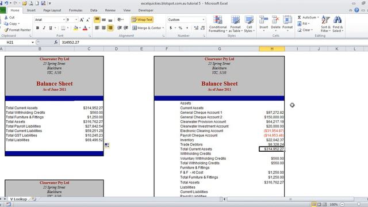Image resolution: width=368 pixels, height=207 pixels.
Task: Switch to the Formulas tab
Action: 75,10
